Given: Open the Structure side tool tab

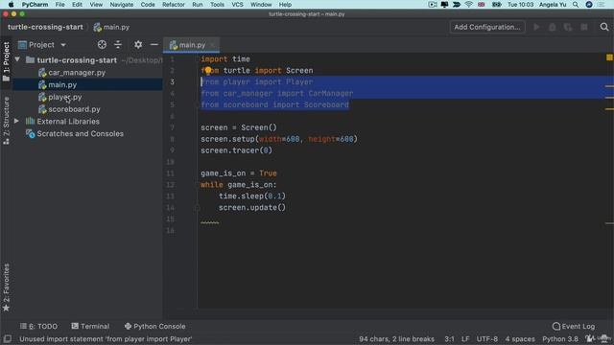Looking at the screenshot, I should coord(7,121).
